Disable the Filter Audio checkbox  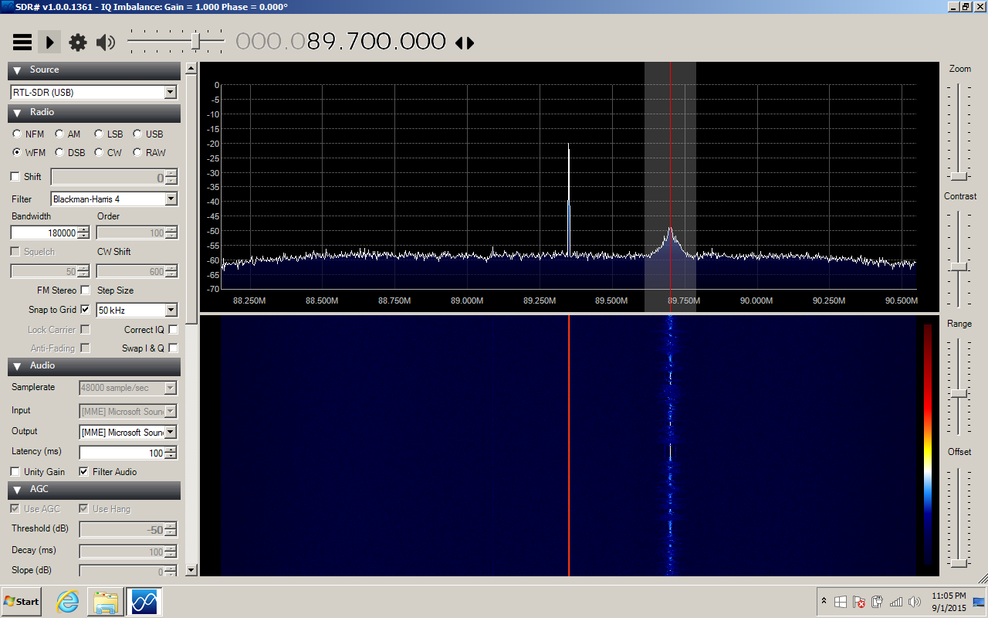[x=84, y=472]
